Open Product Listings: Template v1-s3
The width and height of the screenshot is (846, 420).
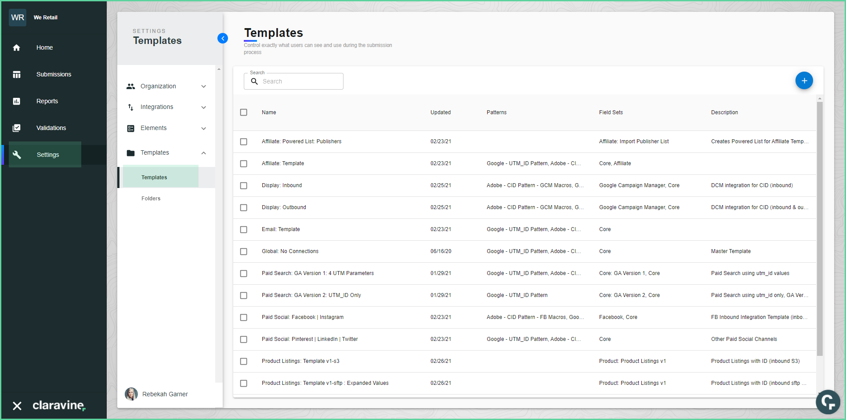click(300, 361)
